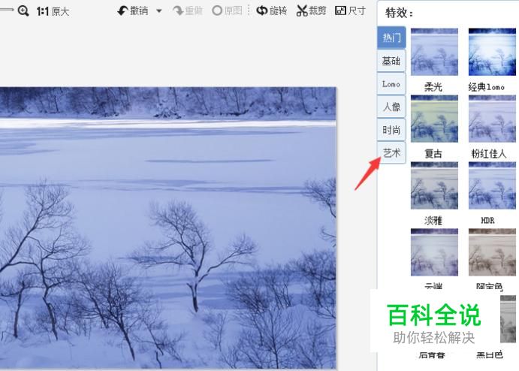Switch to the 人像 effects tab
This screenshot has height=371, width=519.
(x=391, y=107)
